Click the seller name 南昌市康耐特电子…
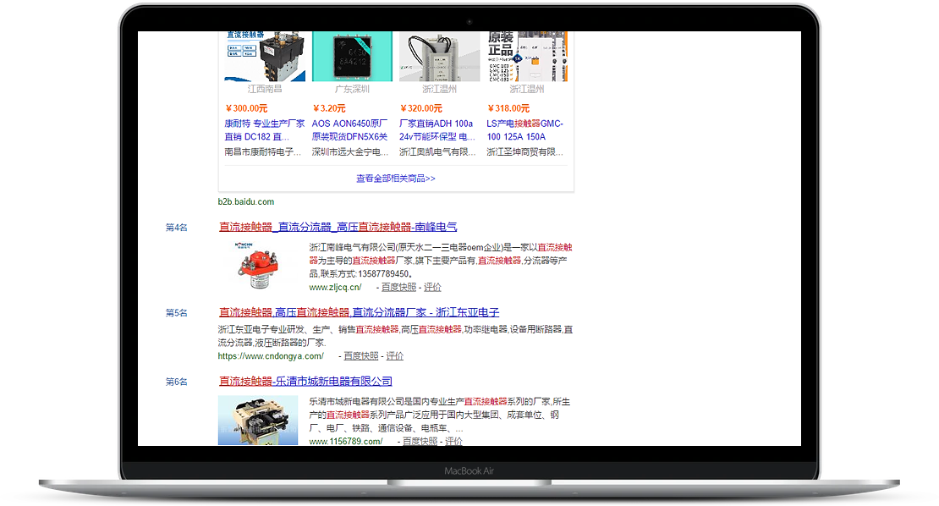 263,152
